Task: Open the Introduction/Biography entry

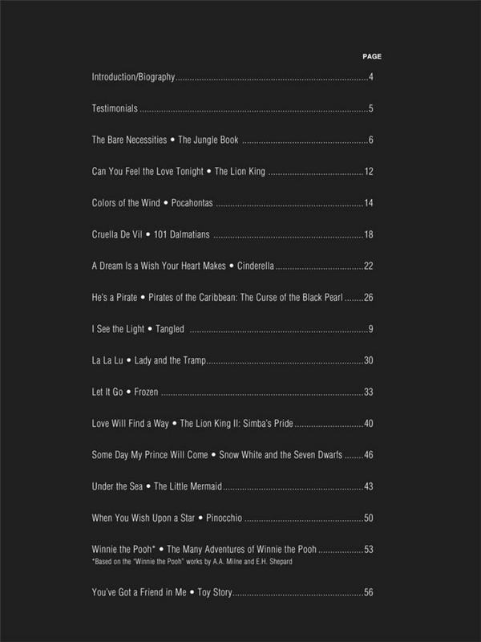Action: (x=134, y=78)
